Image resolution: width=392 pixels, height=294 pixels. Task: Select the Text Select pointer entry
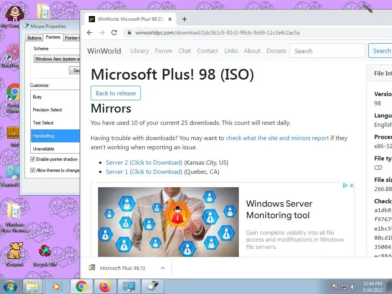point(55,123)
